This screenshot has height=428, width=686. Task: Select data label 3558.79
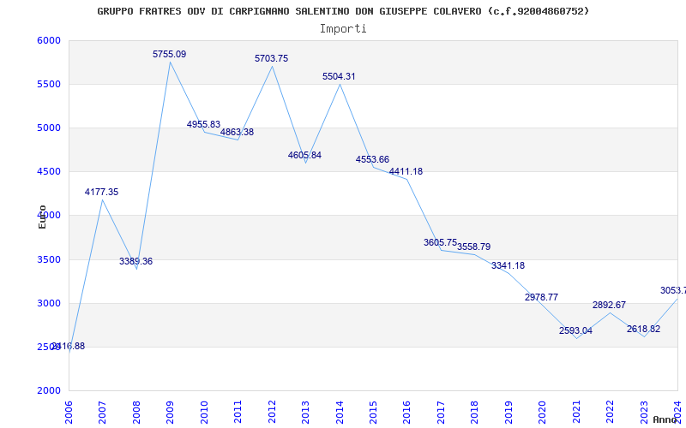(474, 247)
